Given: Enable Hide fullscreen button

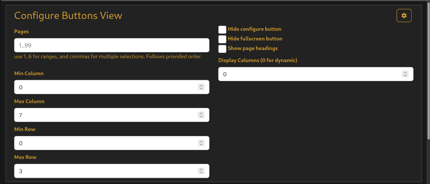Looking at the screenshot, I should click(222, 39).
